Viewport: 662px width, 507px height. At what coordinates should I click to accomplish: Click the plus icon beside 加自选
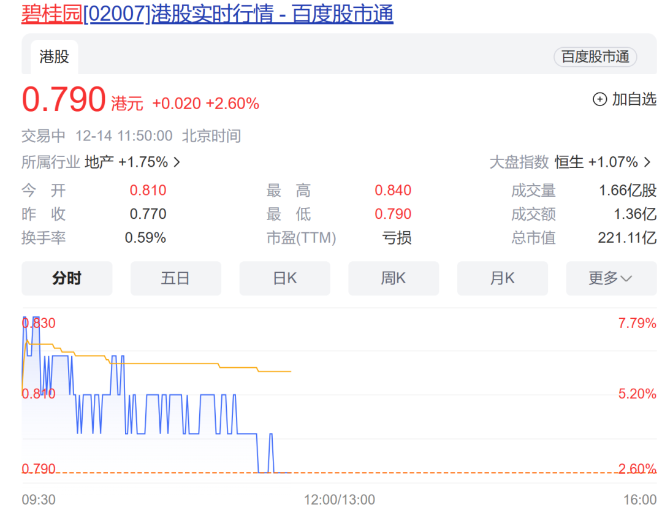[x=600, y=99]
